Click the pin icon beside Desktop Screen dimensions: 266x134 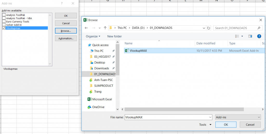114,62
